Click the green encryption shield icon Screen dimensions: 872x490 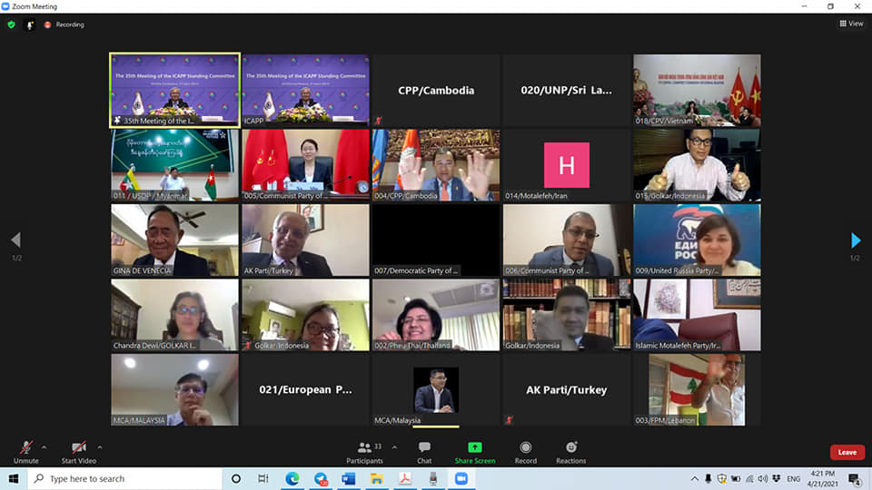click(11, 24)
